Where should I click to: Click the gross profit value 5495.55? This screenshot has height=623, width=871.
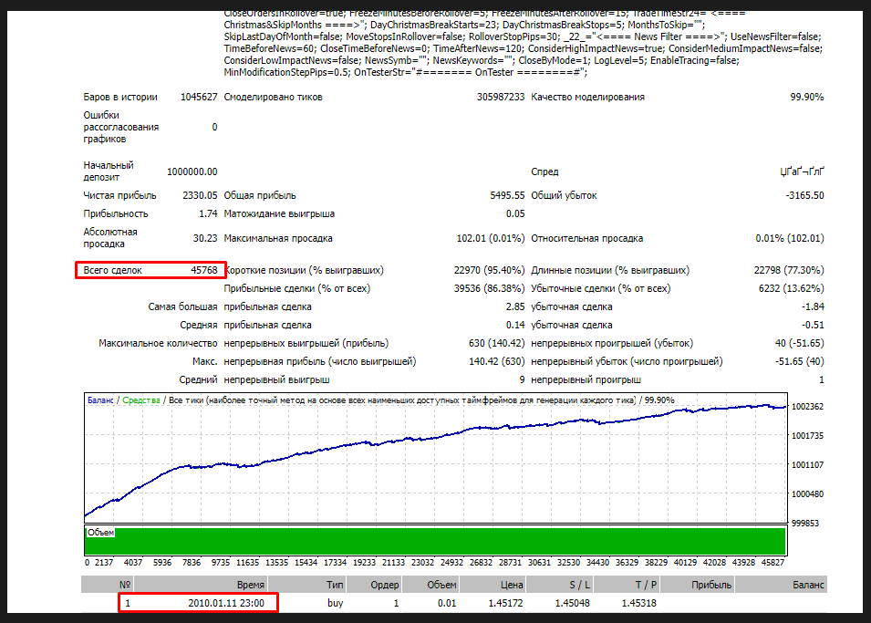[507, 195]
